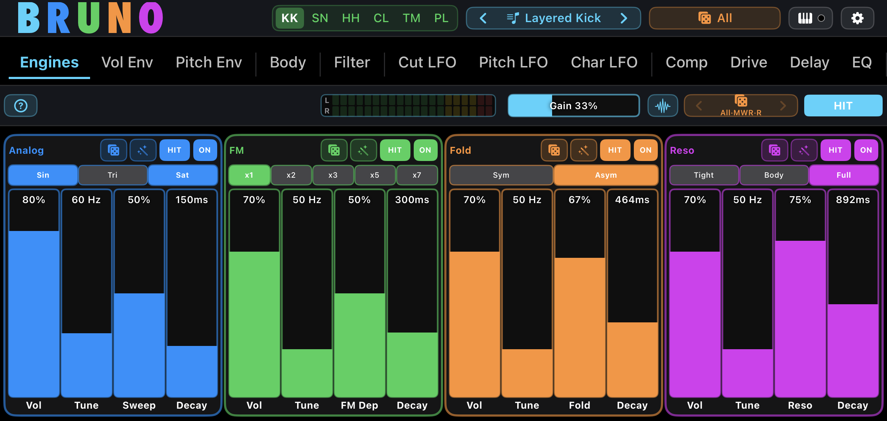
Task: Open the help question mark
Action: point(21,106)
